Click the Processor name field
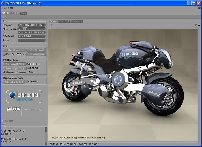Image resolution: width=202 pixels, height=147 pixels. (32, 25)
